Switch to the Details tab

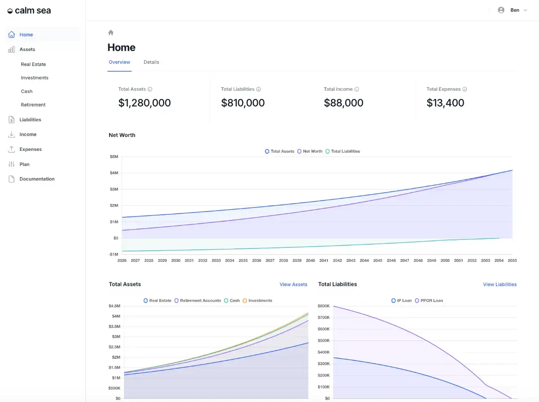[x=151, y=62]
